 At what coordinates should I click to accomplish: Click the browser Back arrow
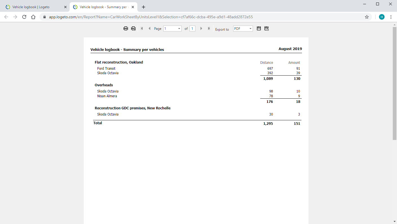coord(6,17)
